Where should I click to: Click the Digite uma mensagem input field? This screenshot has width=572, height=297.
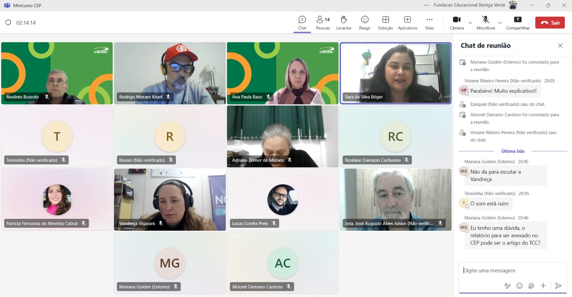[x=508, y=271]
